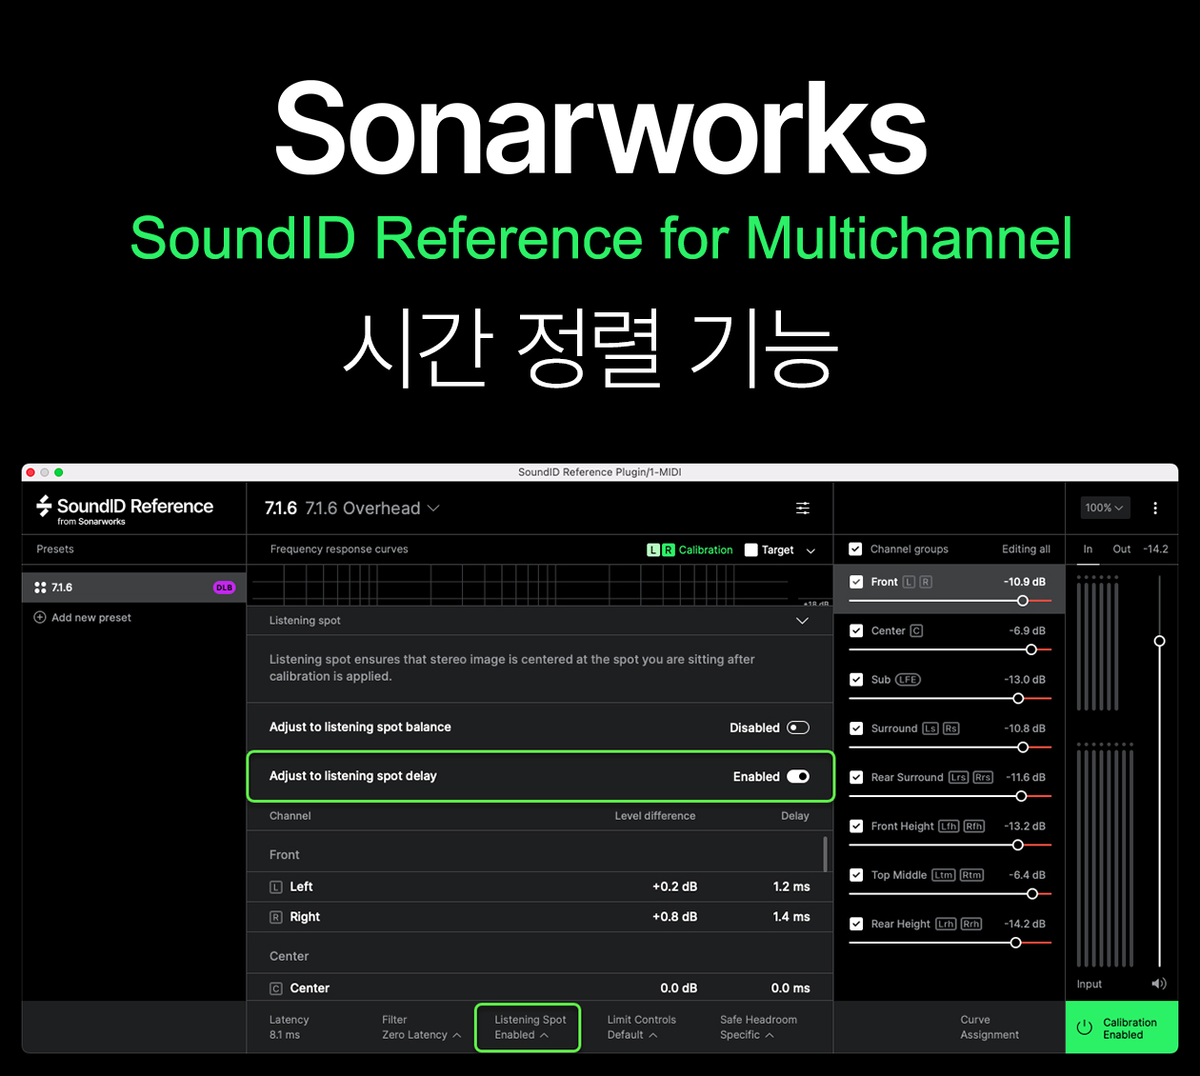The height and width of the screenshot is (1076, 1200).
Task: Open the three-dot more options menu
Action: [x=1155, y=508]
